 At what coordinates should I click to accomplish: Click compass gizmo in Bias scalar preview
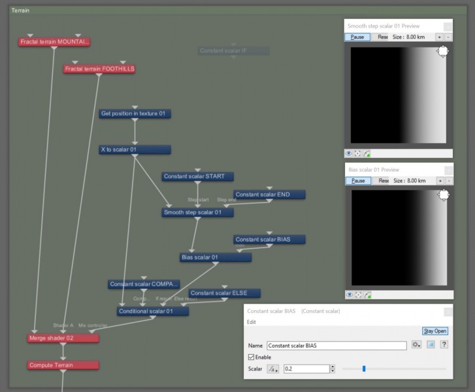[444, 195]
